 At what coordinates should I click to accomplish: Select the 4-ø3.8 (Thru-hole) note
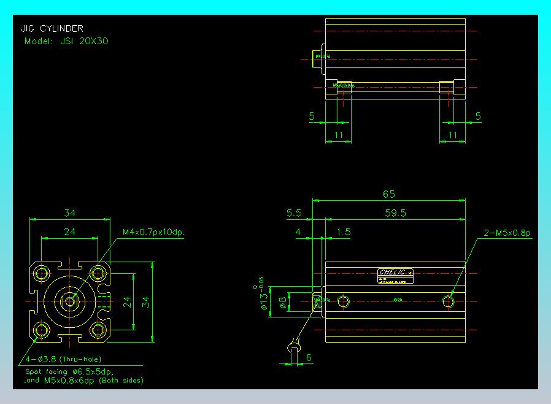(x=63, y=359)
